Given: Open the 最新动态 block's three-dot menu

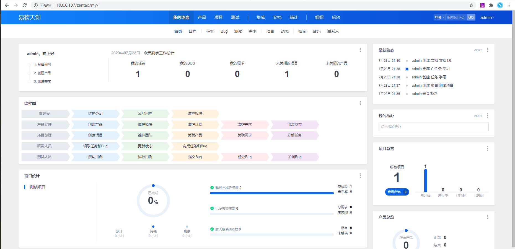Looking at the screenshot, I should pyautogui.click(x=487, y=50).
